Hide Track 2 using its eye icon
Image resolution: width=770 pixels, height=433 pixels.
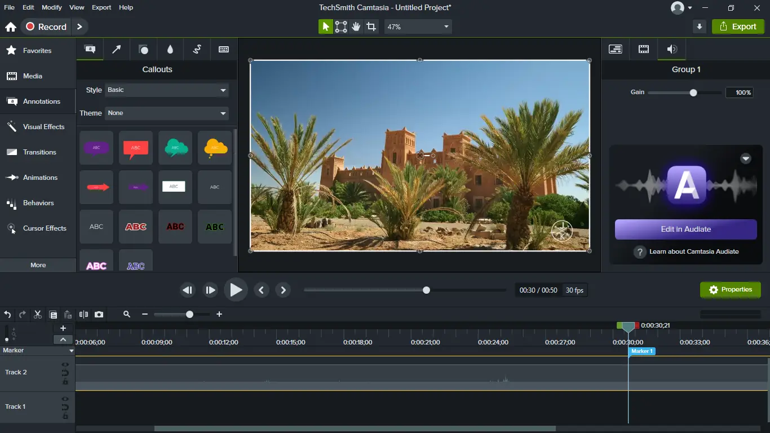65,365
